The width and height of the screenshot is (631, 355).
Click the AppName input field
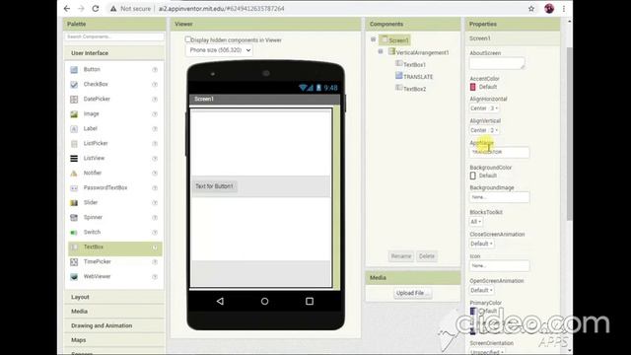[499, 152]
